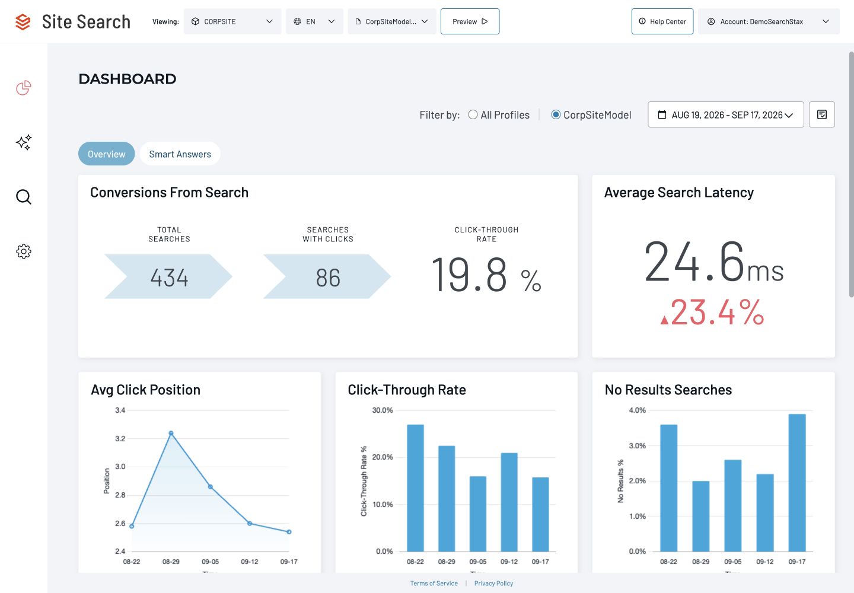Viewport: 854px width, 593px height.
Task: Click the globe icon beside EN
Action: [297, 21]
